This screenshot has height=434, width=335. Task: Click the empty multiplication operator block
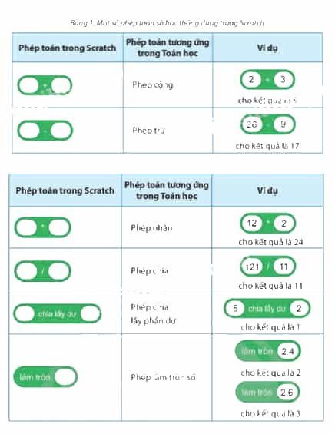coord(42,227)
